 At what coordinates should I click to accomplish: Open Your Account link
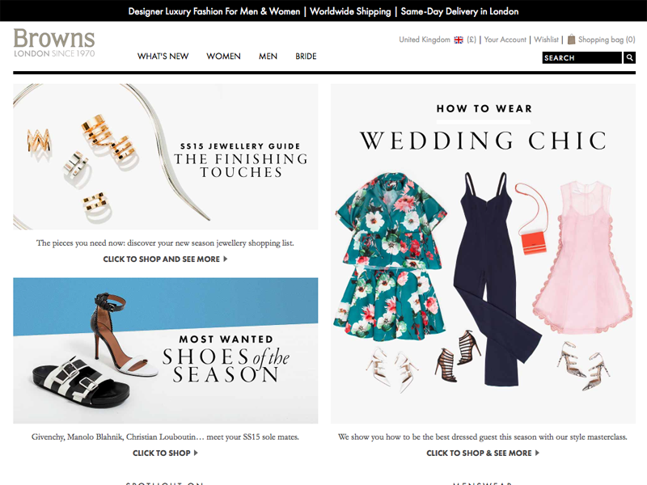pyautogui.click(x=505, y=40)
